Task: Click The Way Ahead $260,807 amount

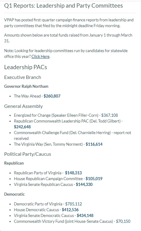Action: [x=52, y=96]
